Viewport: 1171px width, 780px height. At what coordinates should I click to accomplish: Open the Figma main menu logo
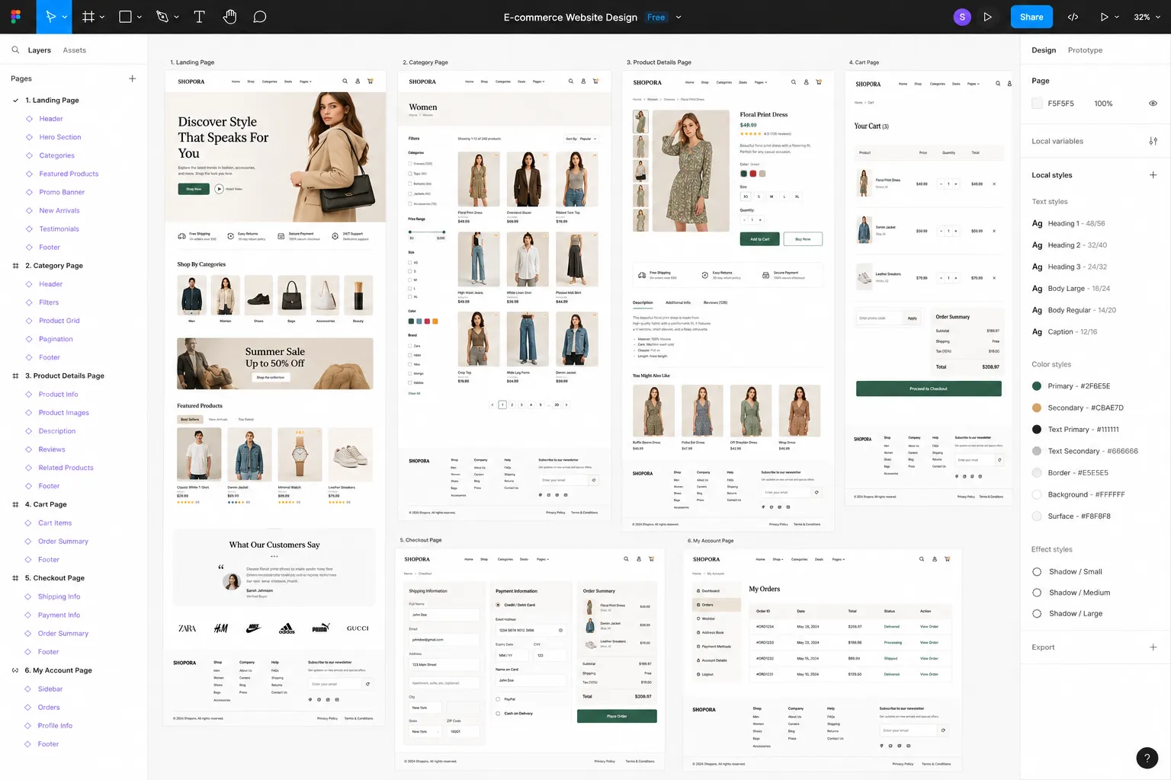click(x=16, y=17)
